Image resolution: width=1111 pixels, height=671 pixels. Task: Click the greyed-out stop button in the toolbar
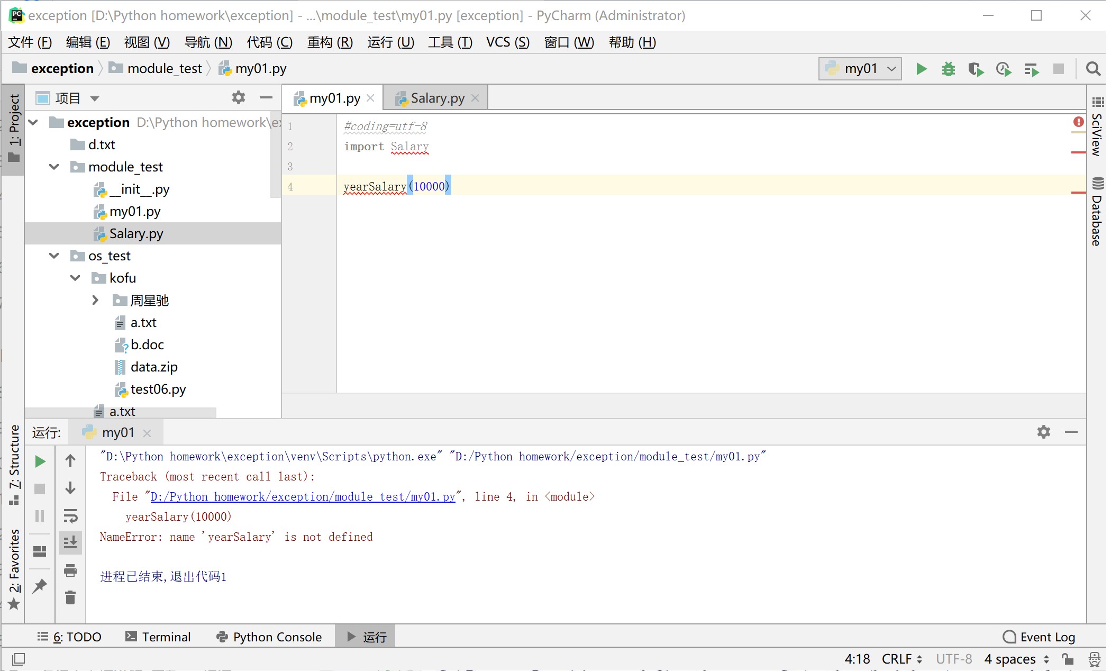tap(1059, 69)
